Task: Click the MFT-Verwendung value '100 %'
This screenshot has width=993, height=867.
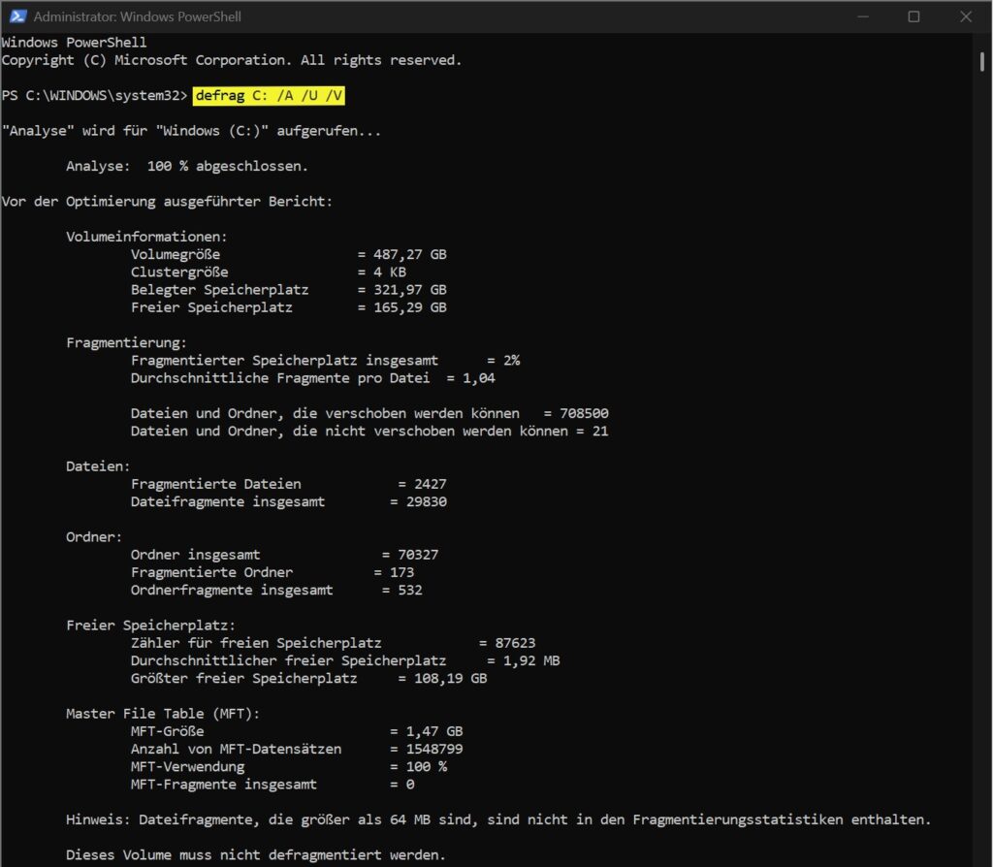Action: (x=427, y=767)
